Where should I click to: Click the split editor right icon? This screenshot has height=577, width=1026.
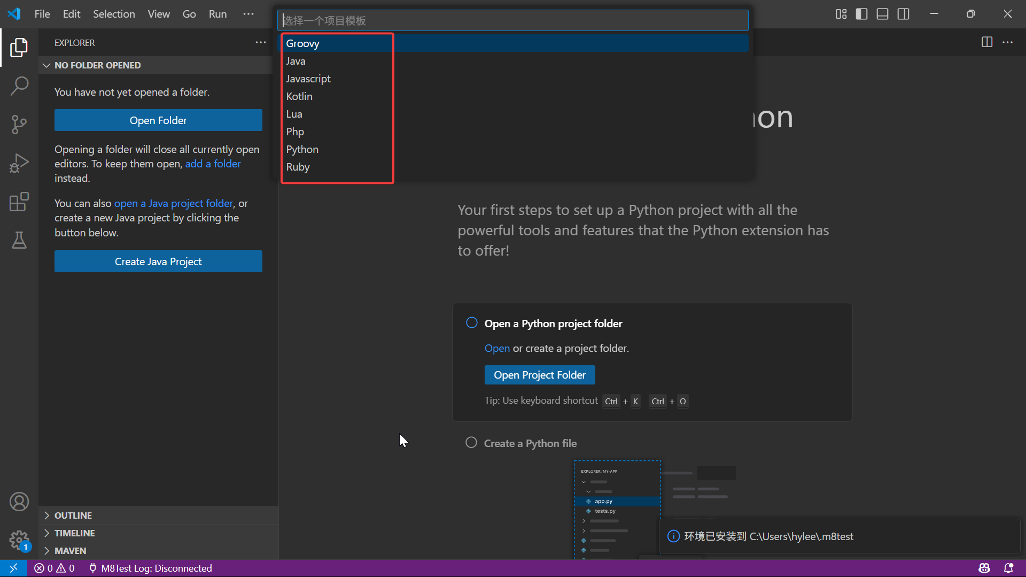tap(987, 42)
